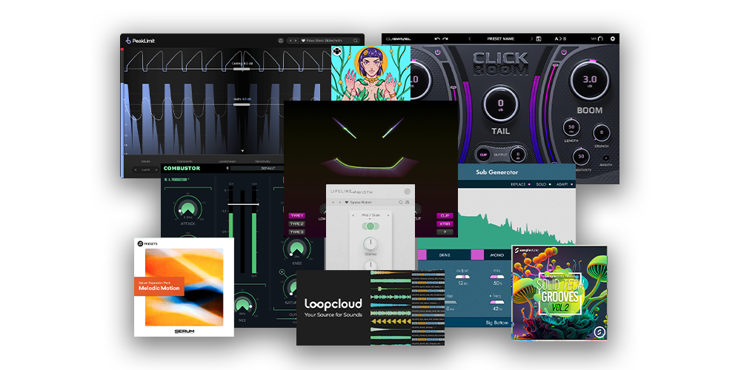Click the Combustor preset back arrow

pyautogui.click(x=227, y=168)
